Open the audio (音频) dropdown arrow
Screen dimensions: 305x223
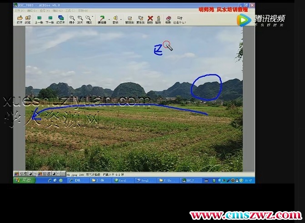tap(120, 18)
